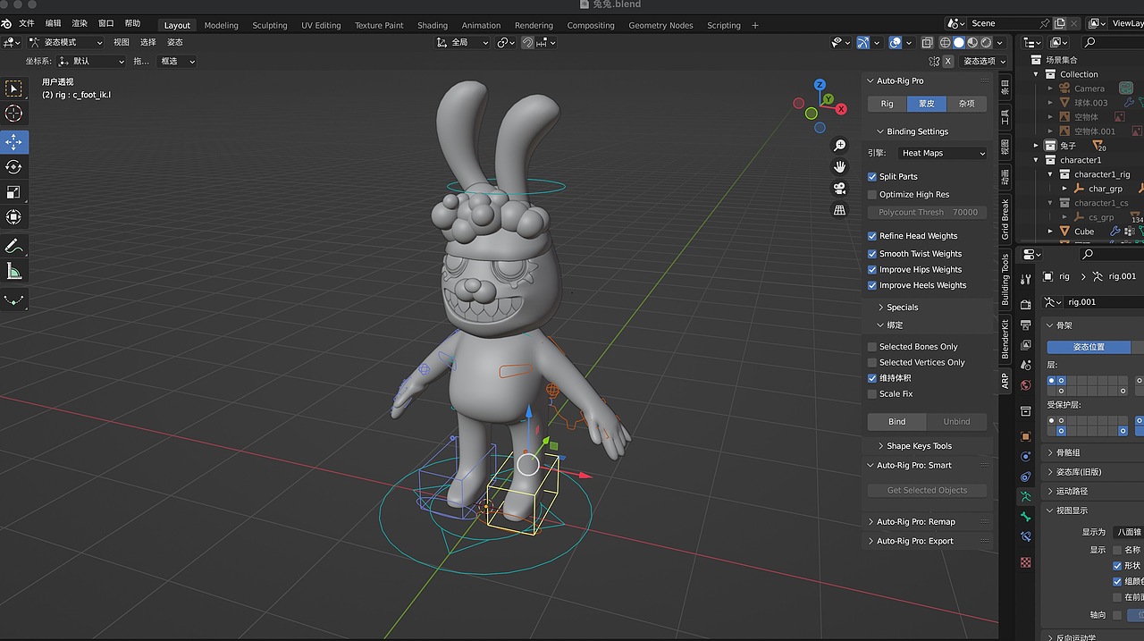Viewport: 1144px width, 641px height.
Task: Open the Object properties tab icon
Action: 1026,436
